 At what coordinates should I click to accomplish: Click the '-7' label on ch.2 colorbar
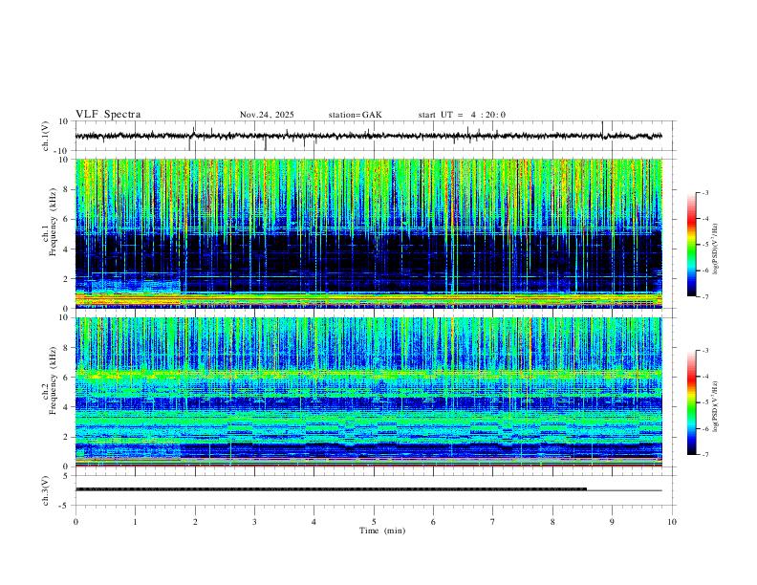pos(704,454)
